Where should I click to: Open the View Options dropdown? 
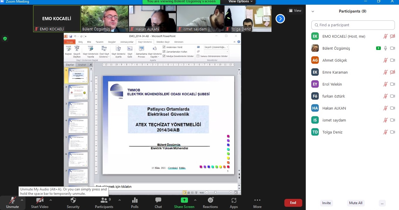click(240, 2)
